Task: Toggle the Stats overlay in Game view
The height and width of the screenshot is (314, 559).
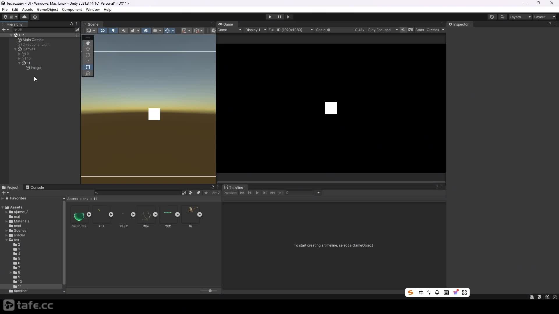Action: 420,30
